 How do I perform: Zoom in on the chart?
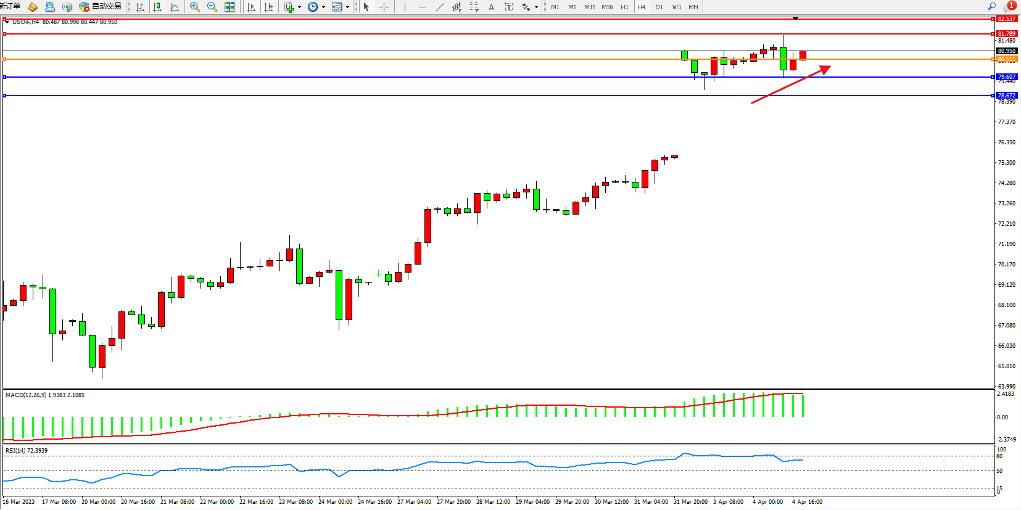click(195, 7)
